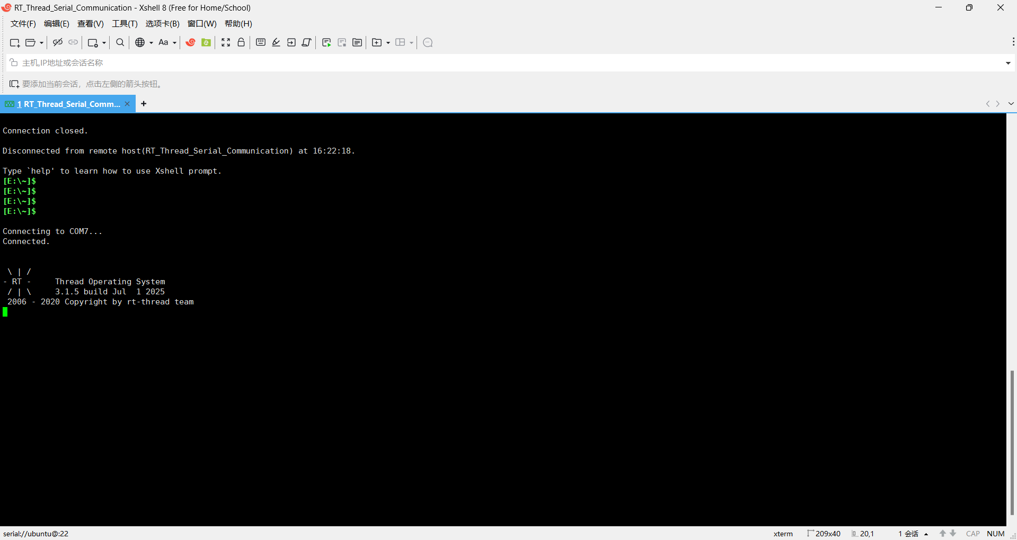Click the add current session arrow icon
This screenshot has width=1017, height=540.
click(x=14, y=84)
